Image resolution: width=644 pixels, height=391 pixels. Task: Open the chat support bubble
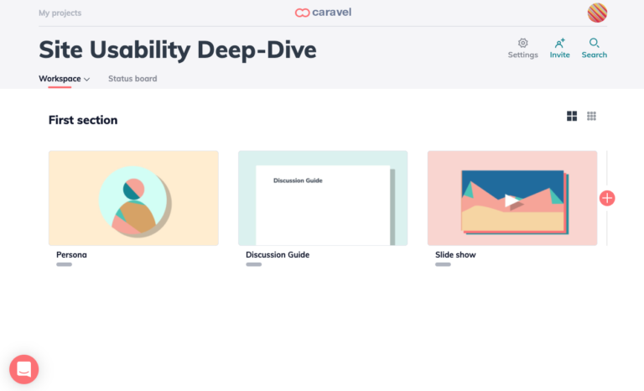click(24, 368)
